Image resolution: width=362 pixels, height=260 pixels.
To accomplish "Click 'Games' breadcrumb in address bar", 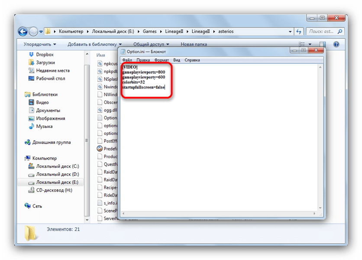I will (149, 32).
